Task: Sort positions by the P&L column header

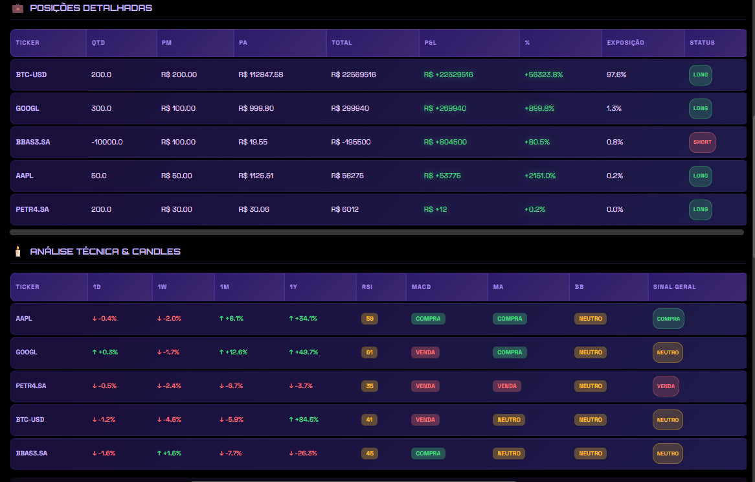Action: coord(431,43)
